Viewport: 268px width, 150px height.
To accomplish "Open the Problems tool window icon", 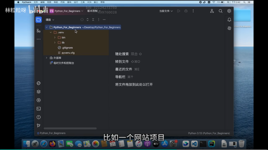I will [39, 117].
